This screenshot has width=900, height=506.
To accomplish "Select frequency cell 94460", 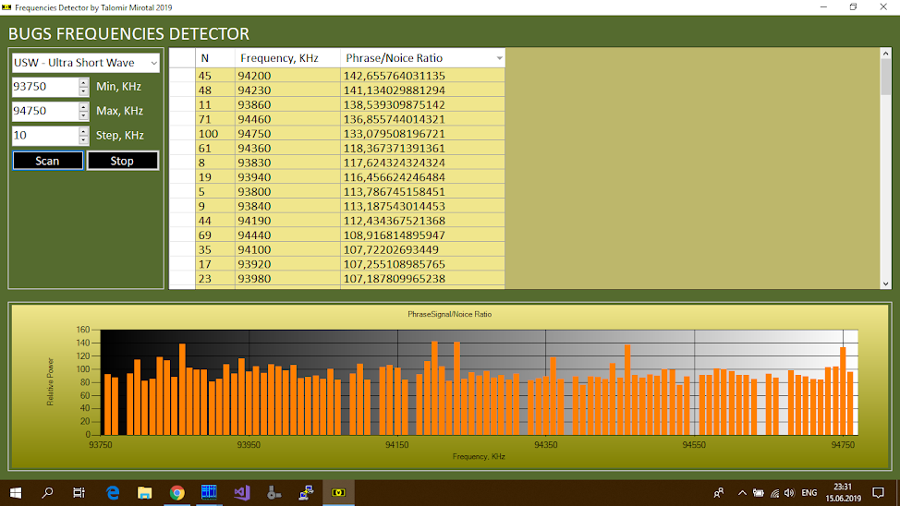I will (x=287, y=119).
